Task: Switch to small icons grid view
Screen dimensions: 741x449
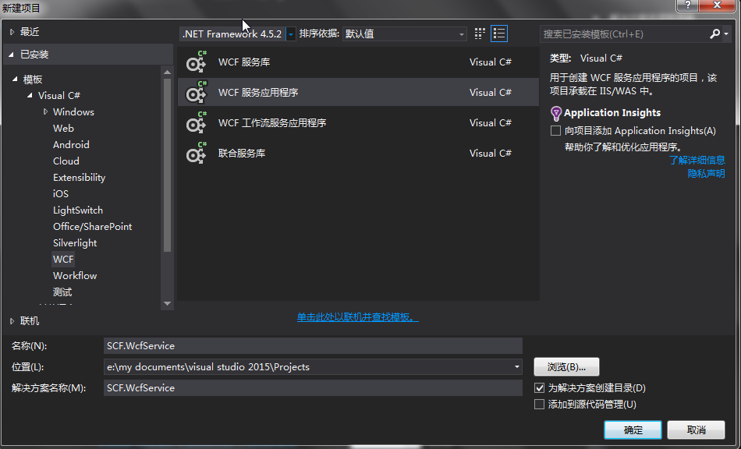Action: (x=480, y=34)
